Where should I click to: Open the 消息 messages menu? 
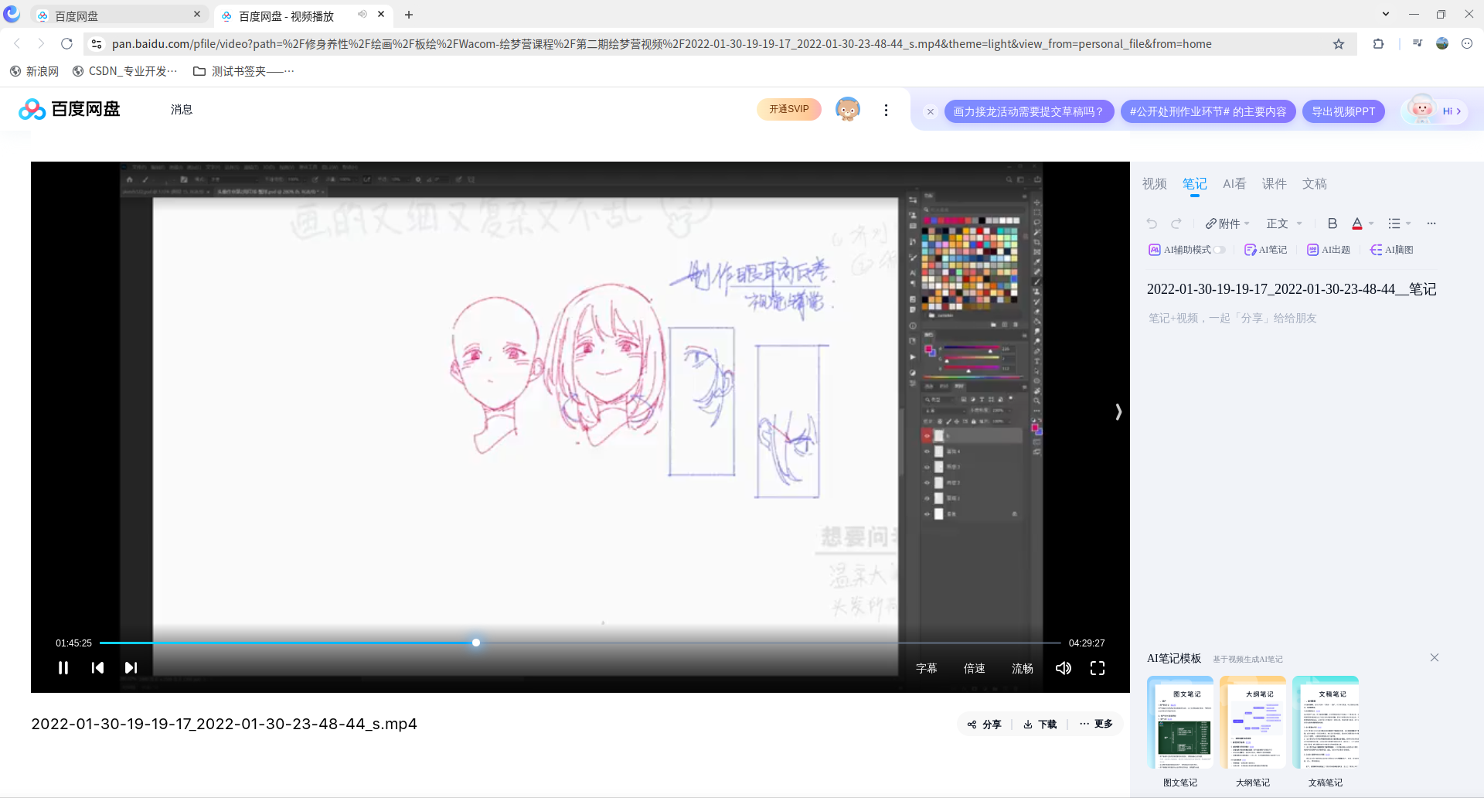[x=182, y=110]
